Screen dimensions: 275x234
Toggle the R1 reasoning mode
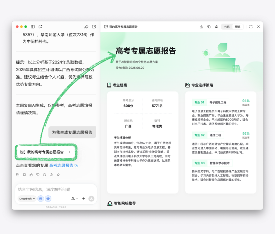click(40, 199)
